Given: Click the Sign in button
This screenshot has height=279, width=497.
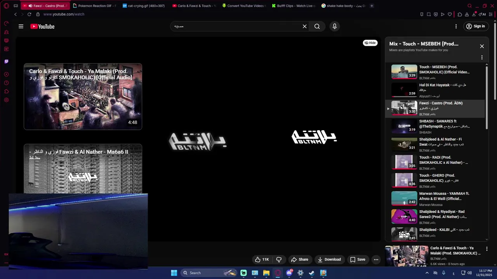Looking at the screenshot, I should click(476, 26).
